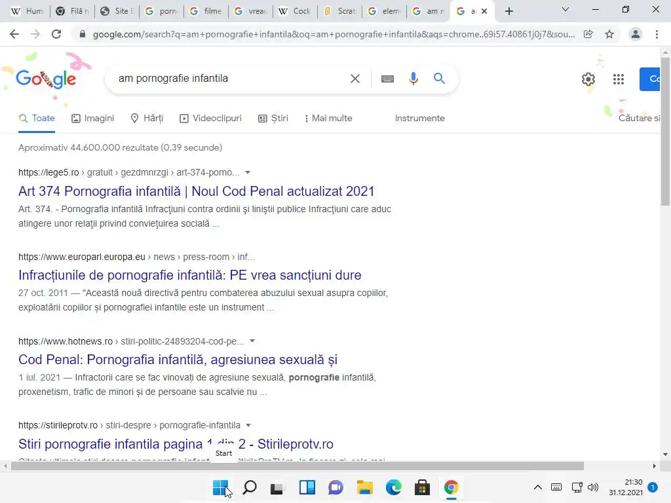Click the scroll-down arrow of the page
This screenshot has height=503, width=671.
click(x=665, y=455)
